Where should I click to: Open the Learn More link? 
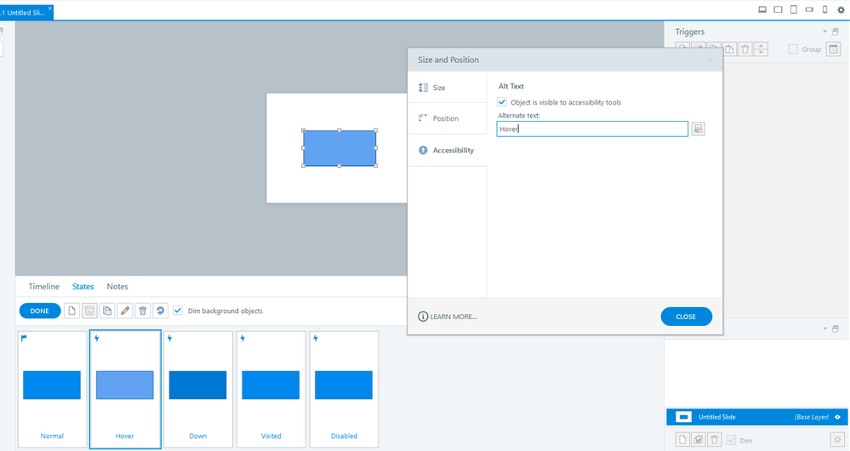click(x=454, y=317)
